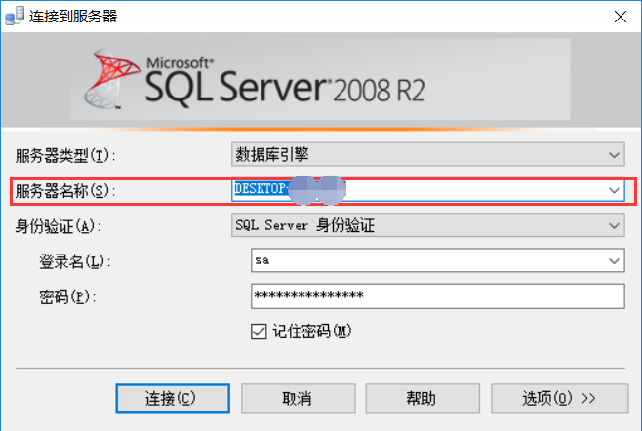Screen dimensions: 642x431
Task: Open the 服务器类型 dropdown
Action: 428,154
